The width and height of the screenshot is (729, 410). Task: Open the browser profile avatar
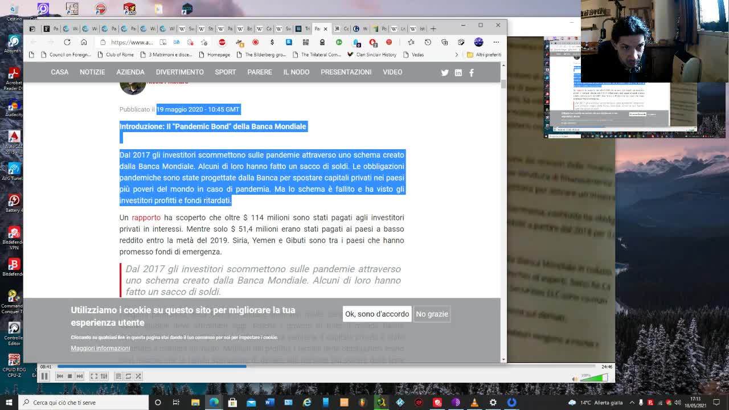coord(478,42)
